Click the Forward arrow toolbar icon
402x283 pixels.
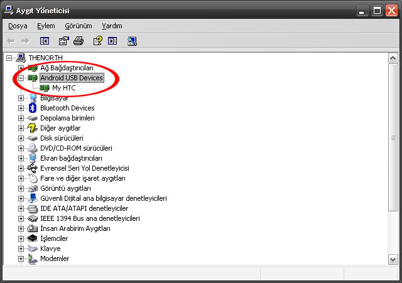tap(25, 41)
